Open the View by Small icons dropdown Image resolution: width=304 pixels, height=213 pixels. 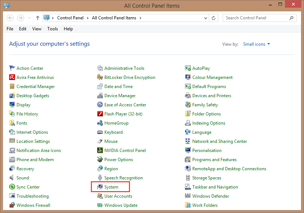point(256,44)
